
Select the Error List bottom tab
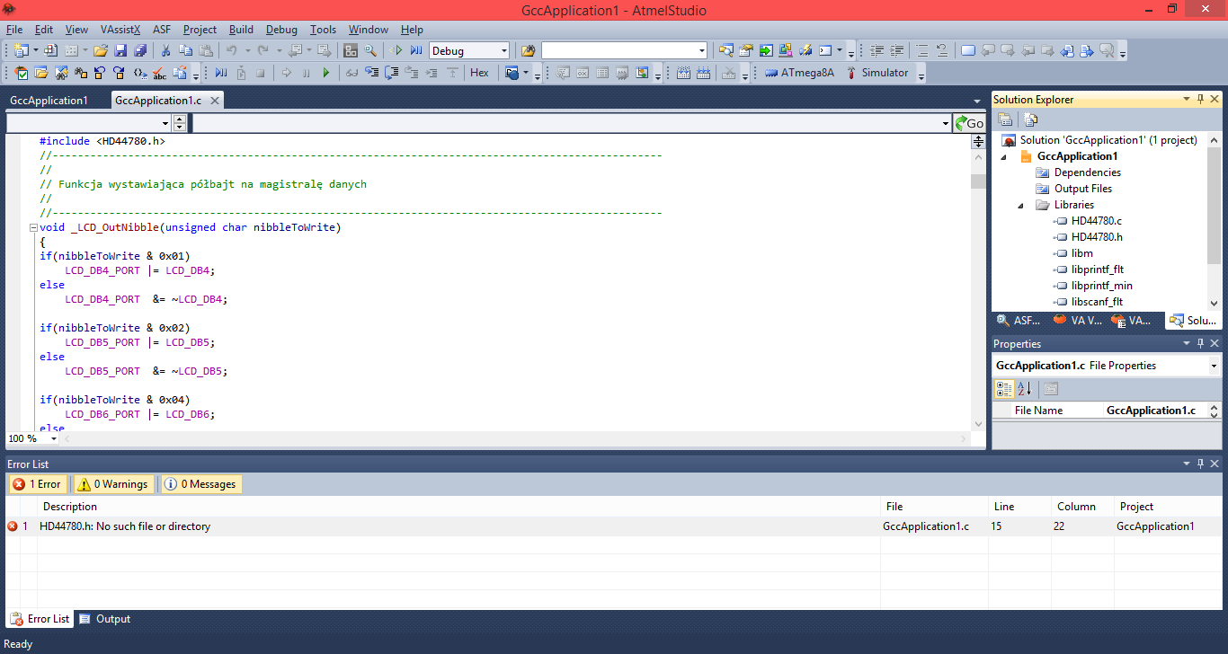(40, 619)
